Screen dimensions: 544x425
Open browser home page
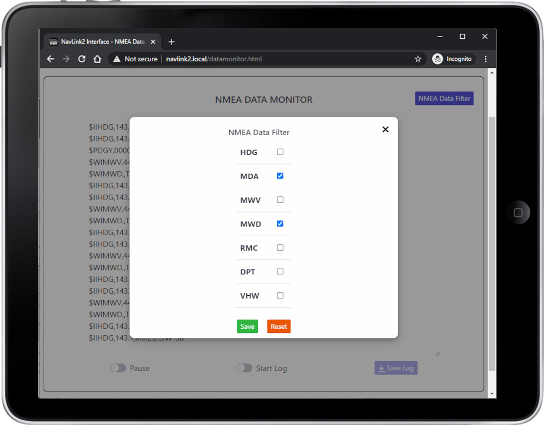(97, 59)
